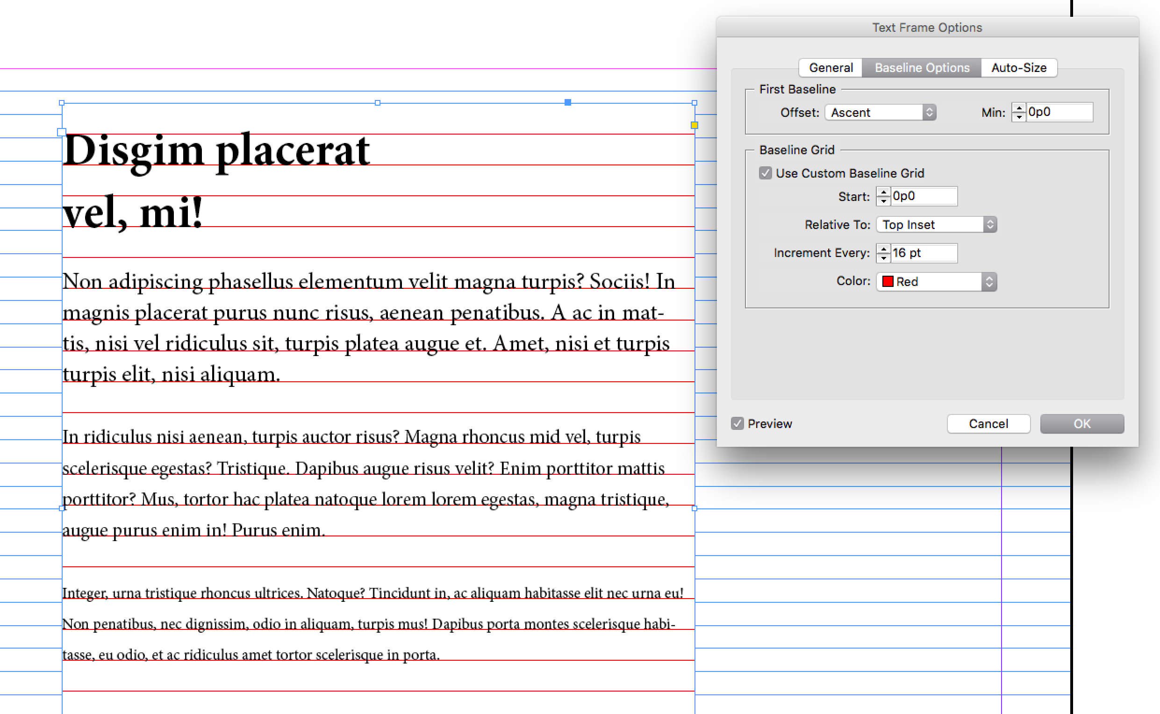Viewport: 1160px width, 714px height.
Task: Click the Start value field
Action: (924, 196)
